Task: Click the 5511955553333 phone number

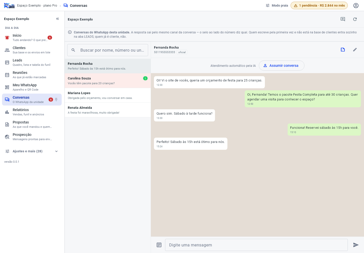Action: pos(165,52)
